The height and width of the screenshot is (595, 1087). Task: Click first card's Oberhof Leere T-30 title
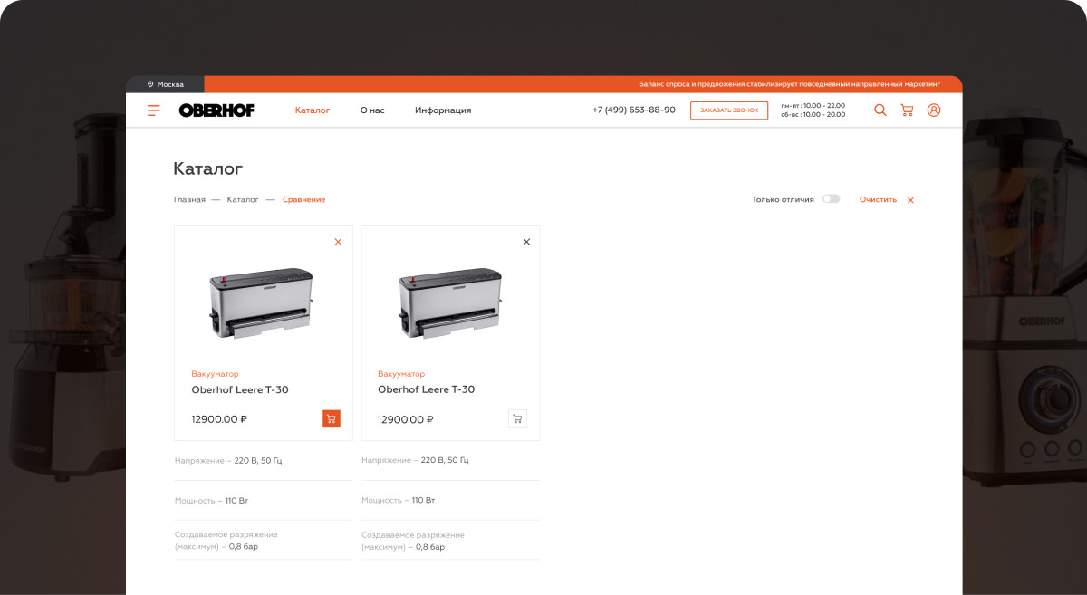(x=240, y=390)
